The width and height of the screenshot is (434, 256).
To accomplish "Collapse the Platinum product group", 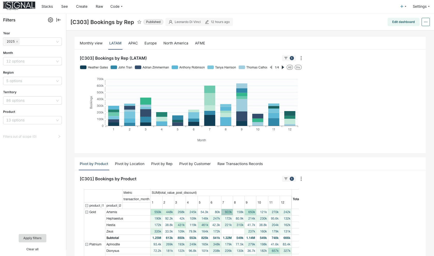I will (87, 244).
